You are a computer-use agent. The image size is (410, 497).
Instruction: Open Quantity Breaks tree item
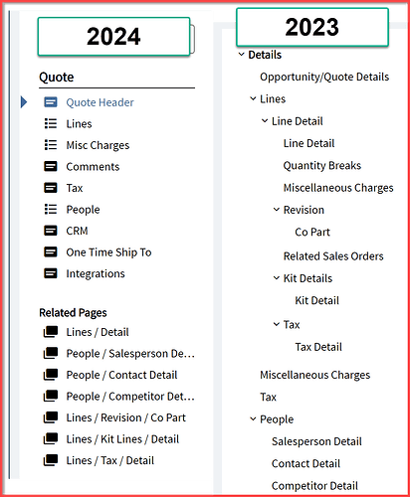[x=322, y=165]
